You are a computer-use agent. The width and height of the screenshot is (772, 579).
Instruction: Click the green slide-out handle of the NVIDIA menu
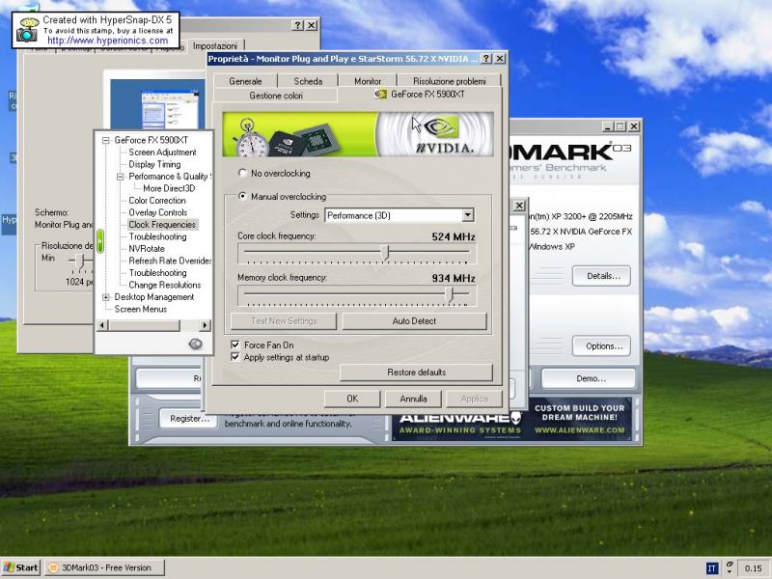point(100,242)
